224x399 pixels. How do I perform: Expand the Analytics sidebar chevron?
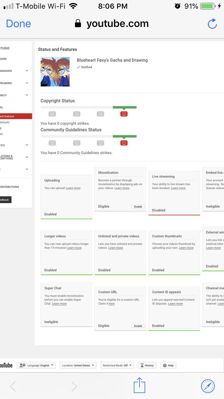[27, 145]
